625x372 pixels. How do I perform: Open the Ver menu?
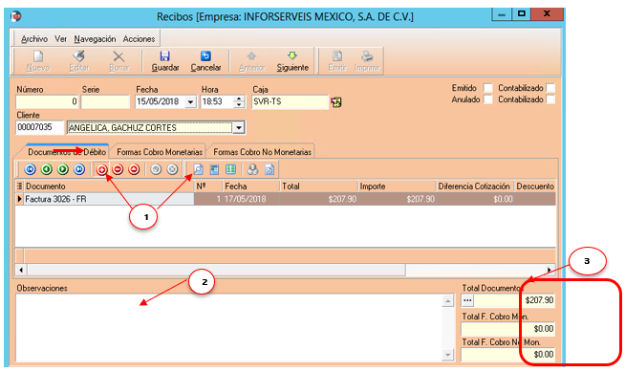tap(60, 39)
